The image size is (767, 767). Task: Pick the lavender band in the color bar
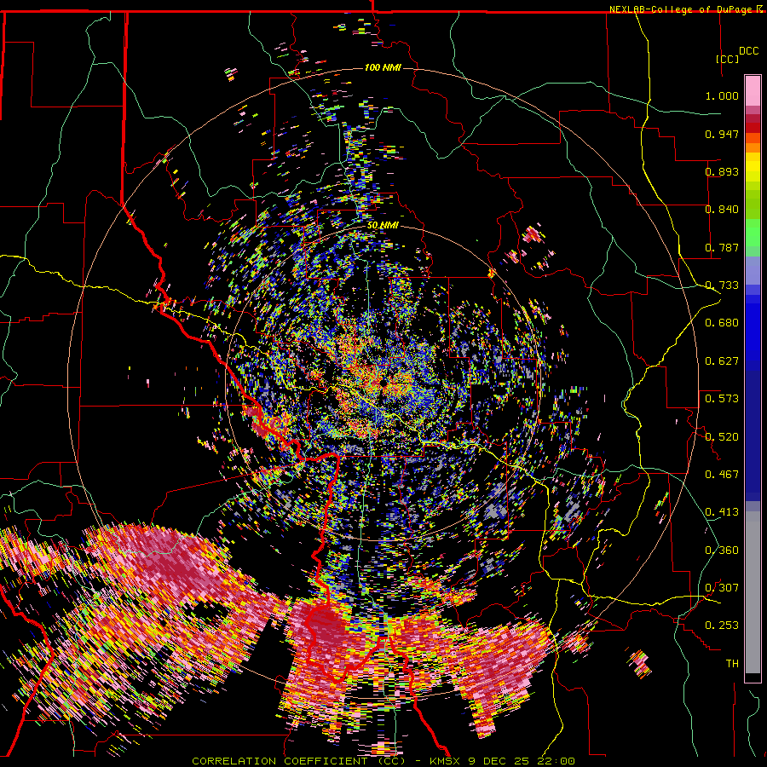pos(753,270)
